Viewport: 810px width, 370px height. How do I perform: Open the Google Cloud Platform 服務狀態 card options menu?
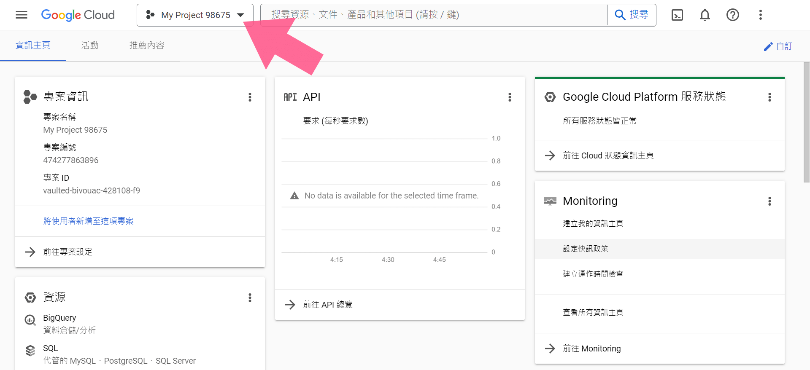769,97
